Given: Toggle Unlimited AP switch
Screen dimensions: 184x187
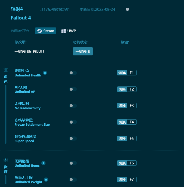Looking at the screenshot, I should [x=73, y=89].
